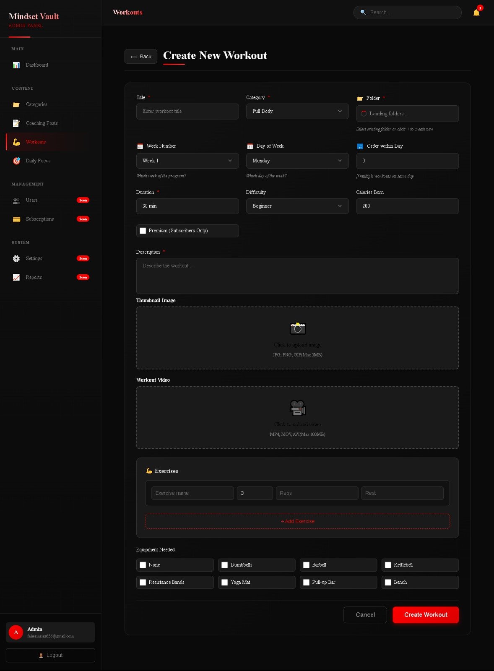Open the Category dropdown showing Full Body
Viewport: 494px width, 671px height.
tap(297, 111)
